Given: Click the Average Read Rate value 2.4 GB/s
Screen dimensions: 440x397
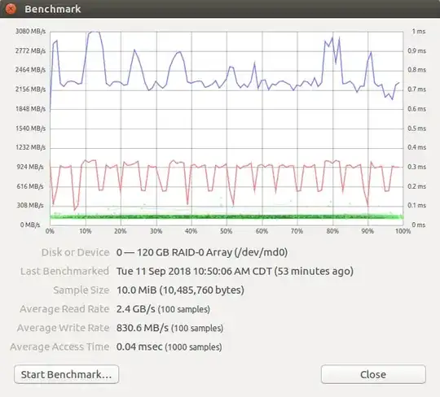Looking at the screenshot, I should tap(163, 309).
